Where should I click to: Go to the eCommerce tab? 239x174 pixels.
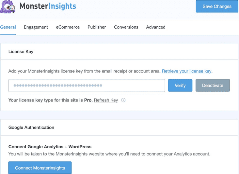[x=68, y=27]
